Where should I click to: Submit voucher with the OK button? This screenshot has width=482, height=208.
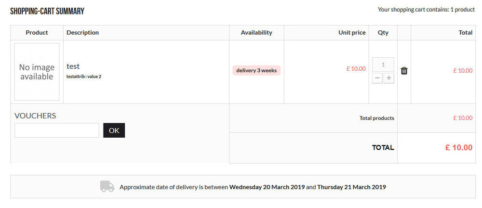[x=114, y=130]
